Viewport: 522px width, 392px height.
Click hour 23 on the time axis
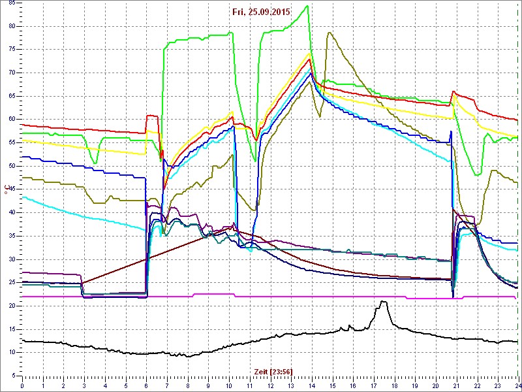point(499,385)
